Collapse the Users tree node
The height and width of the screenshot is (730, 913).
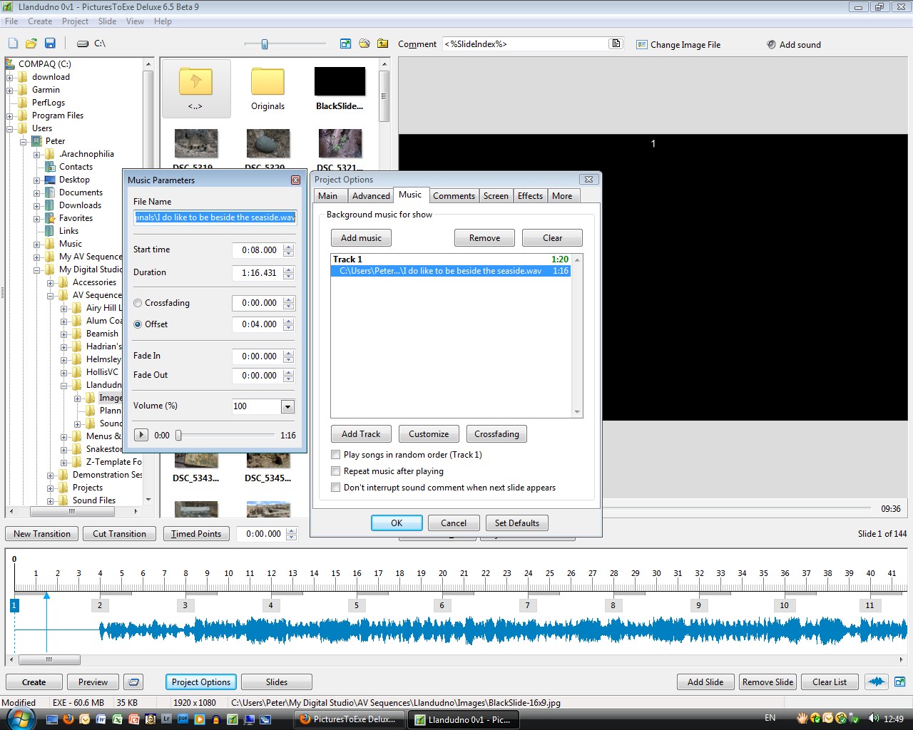pos(10,128)
